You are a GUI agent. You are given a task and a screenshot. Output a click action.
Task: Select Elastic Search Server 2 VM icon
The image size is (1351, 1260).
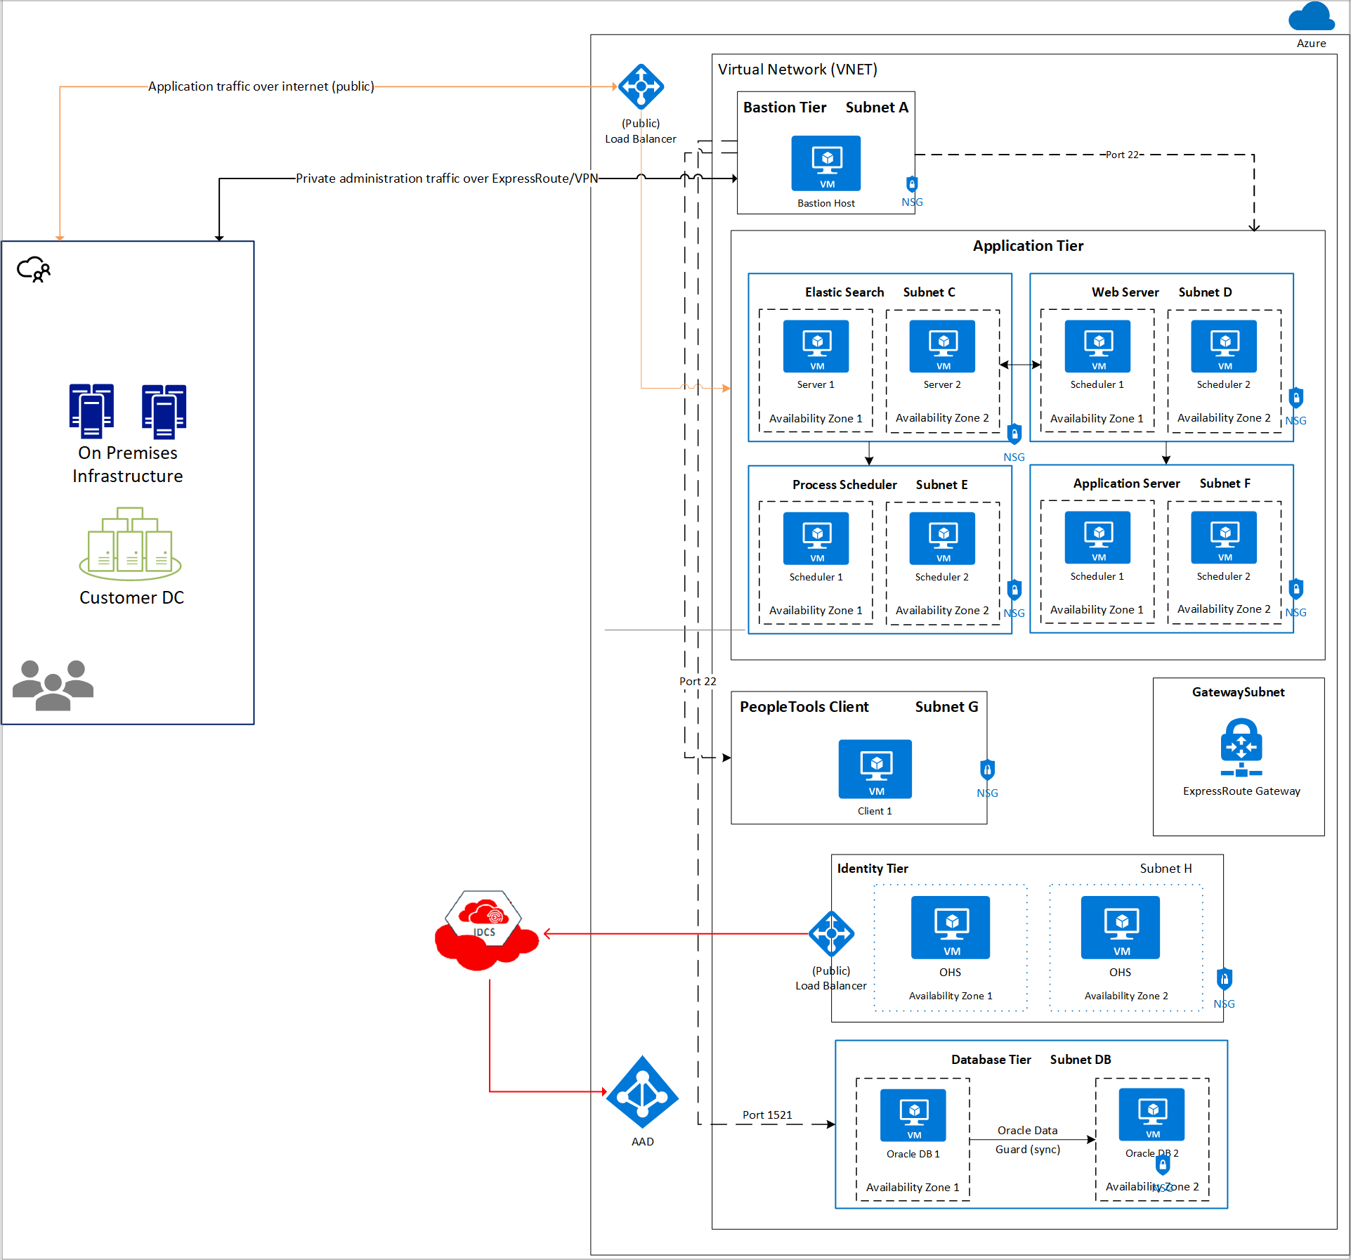pyautogui.click(x=942, y=346)
